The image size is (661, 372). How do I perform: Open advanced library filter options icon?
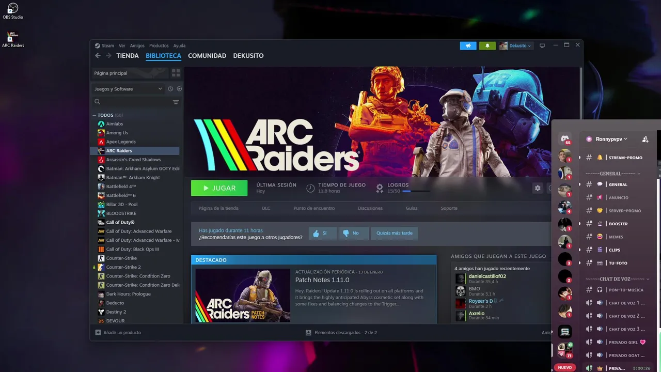(x=176, y=102)
